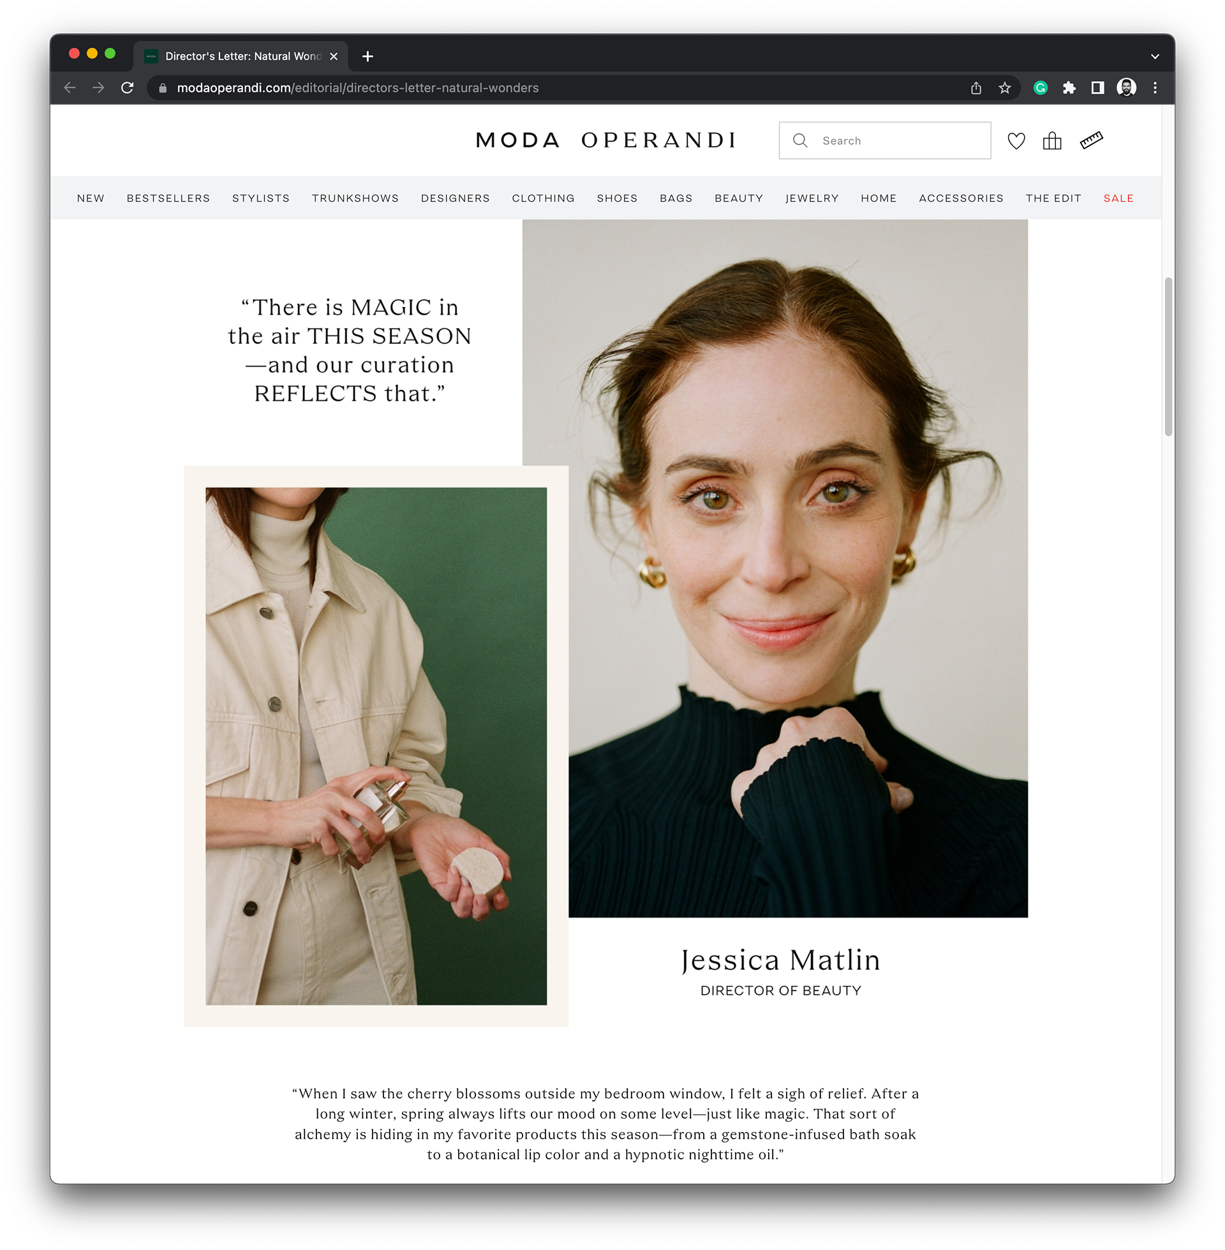Viewport: 1225px width, 1250px height.
Task: Click the page vertical scrollbar thumb
Action: (x=1168, y=357)
